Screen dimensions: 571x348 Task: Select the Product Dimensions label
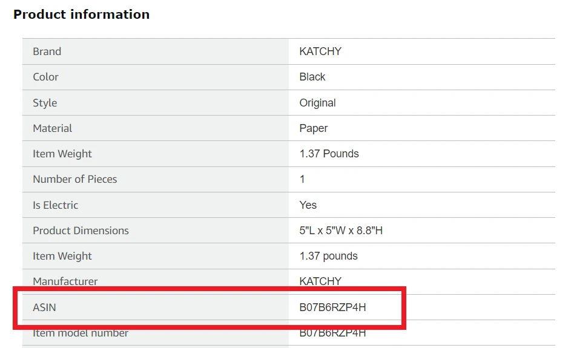pyautogui.click(x=81, y=231)
